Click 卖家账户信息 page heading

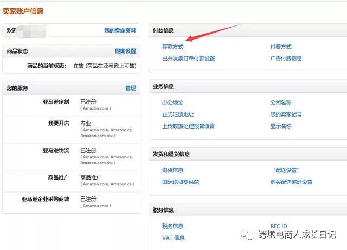[x=23, y=11]
